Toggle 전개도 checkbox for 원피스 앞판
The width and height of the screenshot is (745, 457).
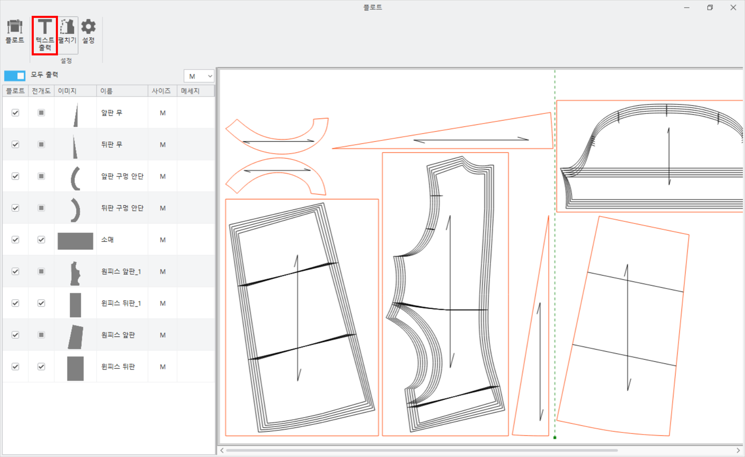pos(41,335)
